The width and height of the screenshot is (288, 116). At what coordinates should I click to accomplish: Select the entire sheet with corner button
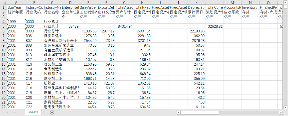(4, 2)
